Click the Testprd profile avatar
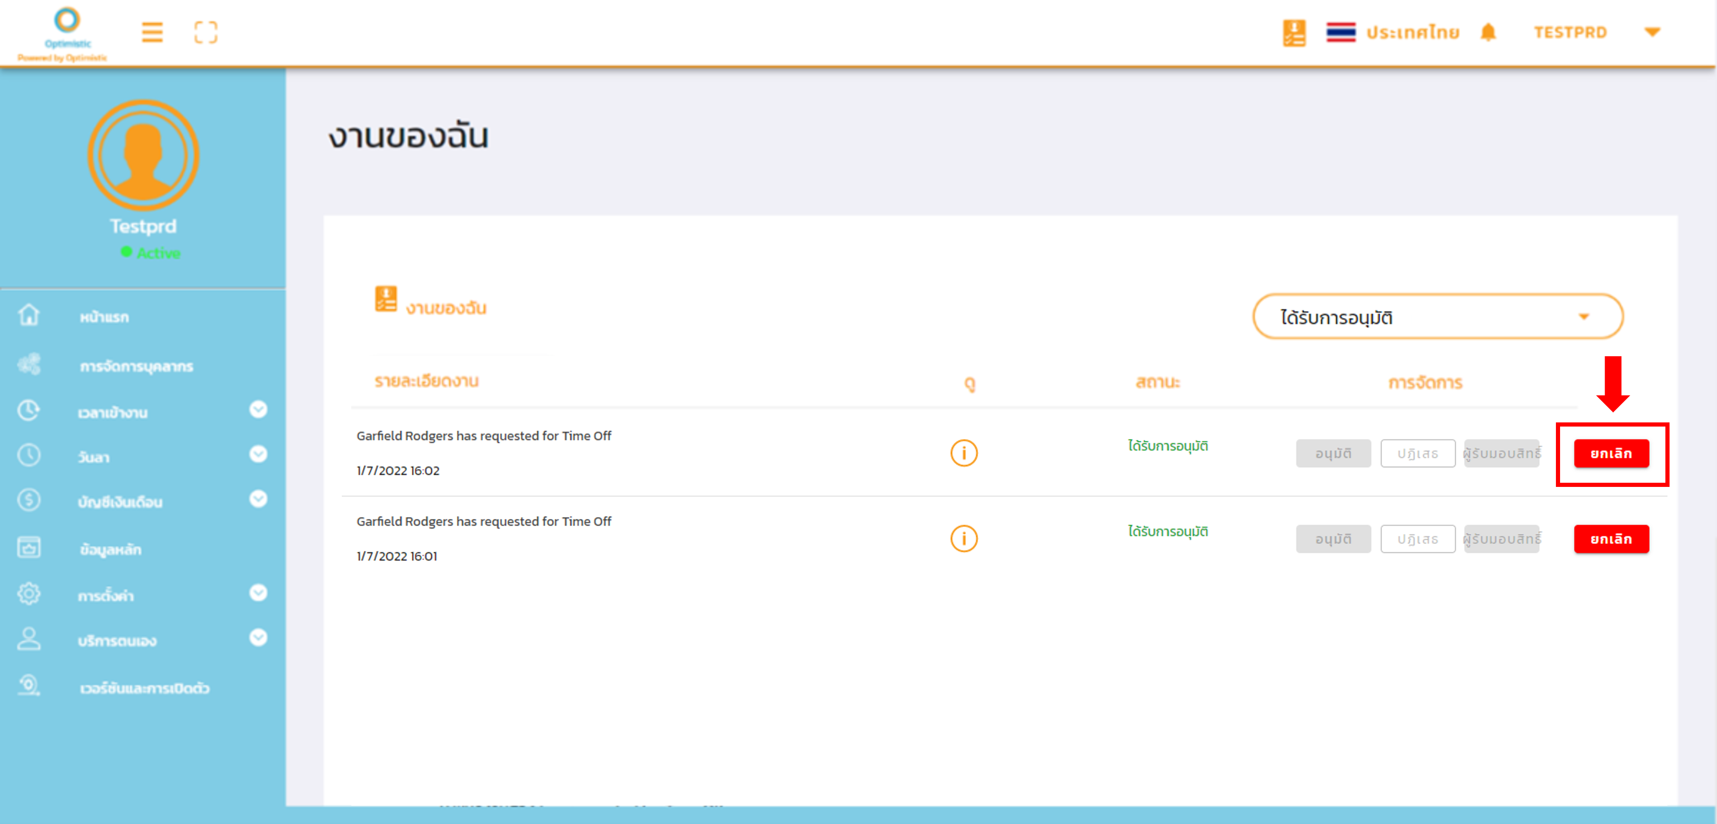1717x824 pixels. tap(143, 155)
